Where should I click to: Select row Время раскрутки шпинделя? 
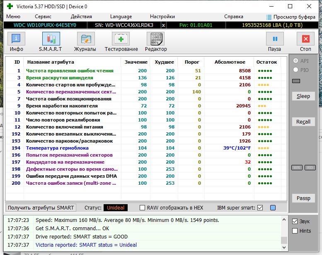click(x=146, y=78)
